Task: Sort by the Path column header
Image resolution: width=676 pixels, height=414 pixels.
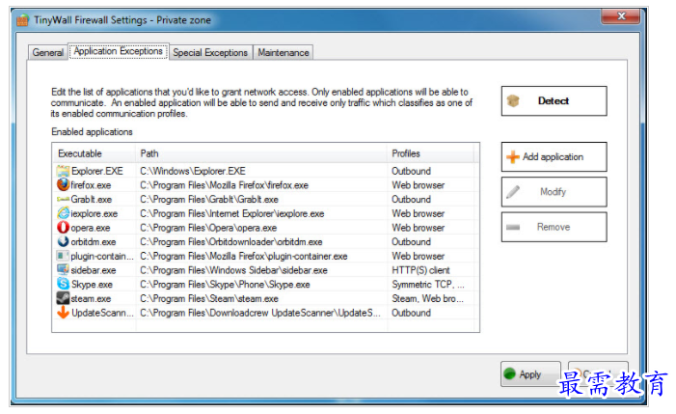Action: tap(261, 153)
